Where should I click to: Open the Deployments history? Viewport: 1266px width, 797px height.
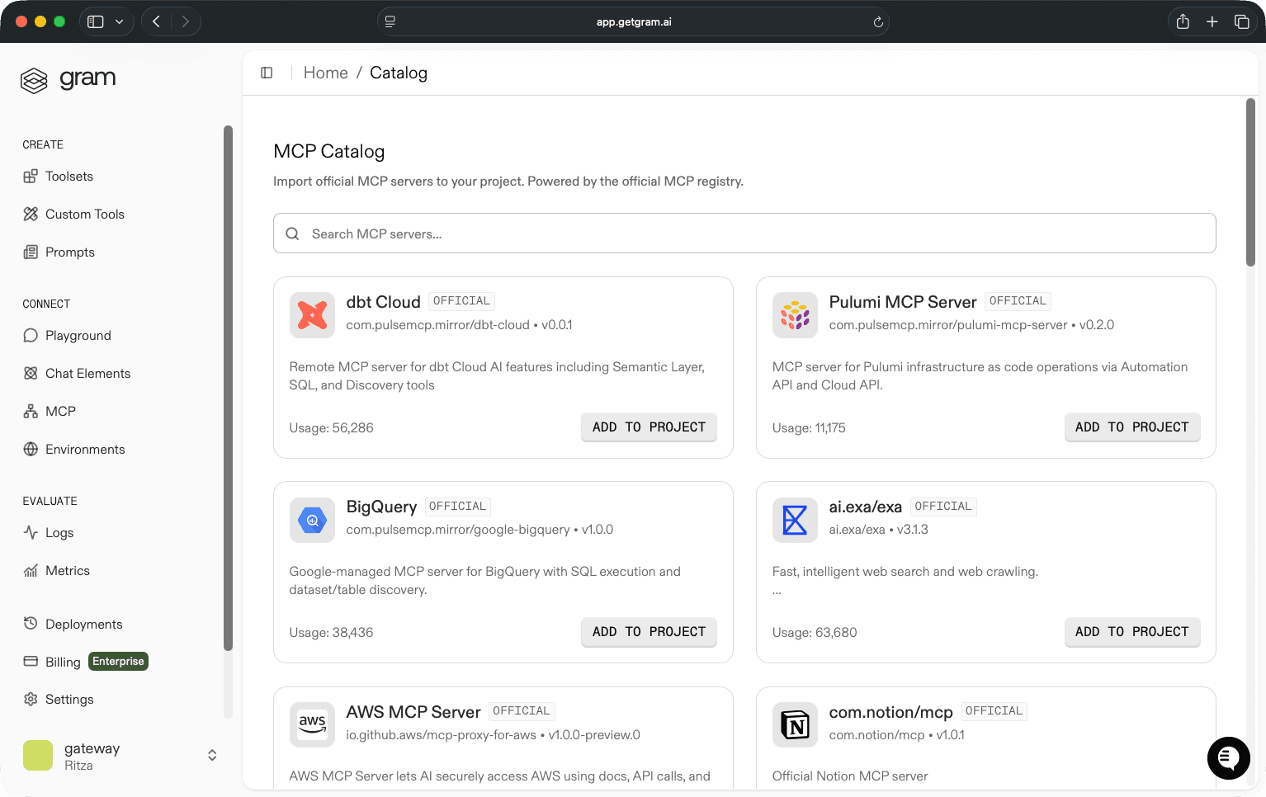point(83,624)
